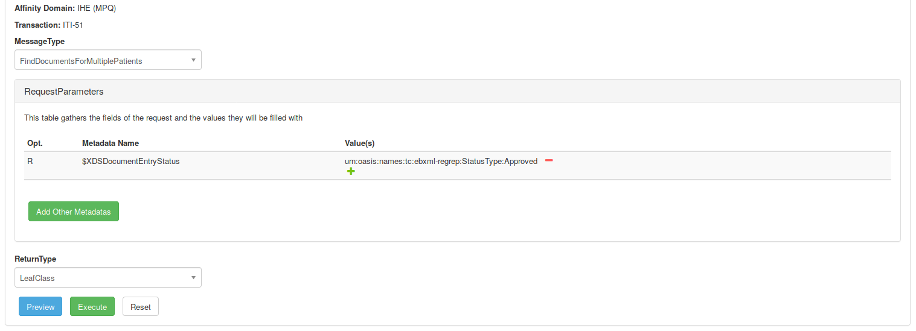Click the ReturnType field label
Viewport: 916px width, 331px height.
[x=35, y=259]
